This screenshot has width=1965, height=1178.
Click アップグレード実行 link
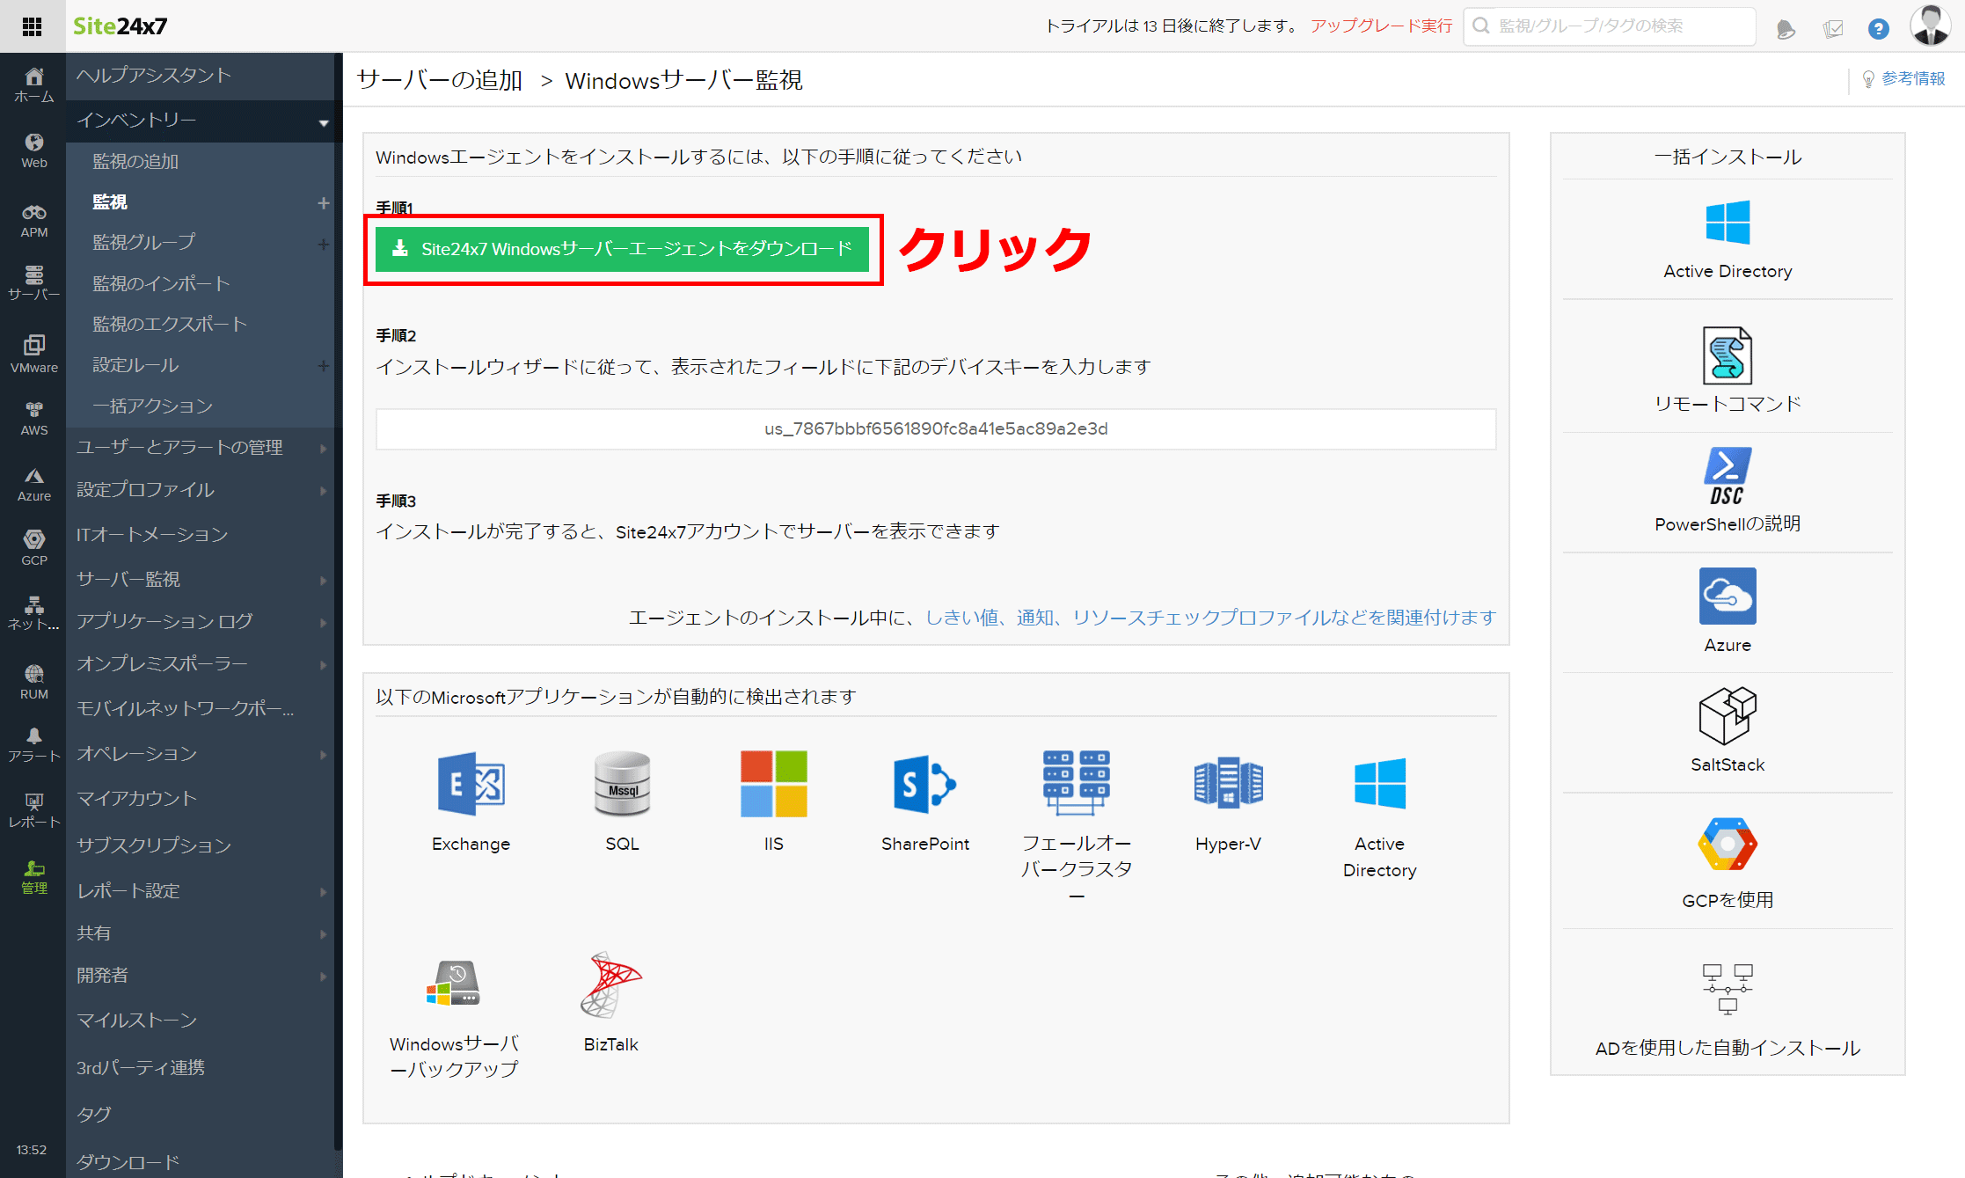1381,26
